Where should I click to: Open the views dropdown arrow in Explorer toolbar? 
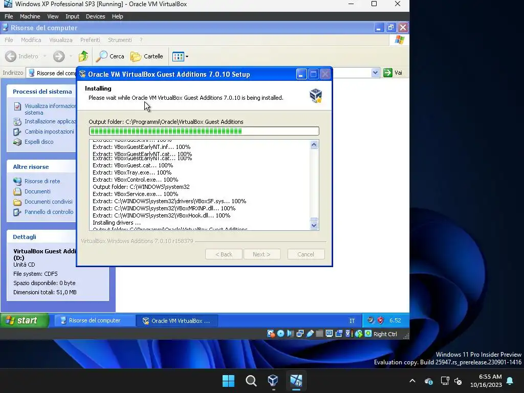click(187, 56)
